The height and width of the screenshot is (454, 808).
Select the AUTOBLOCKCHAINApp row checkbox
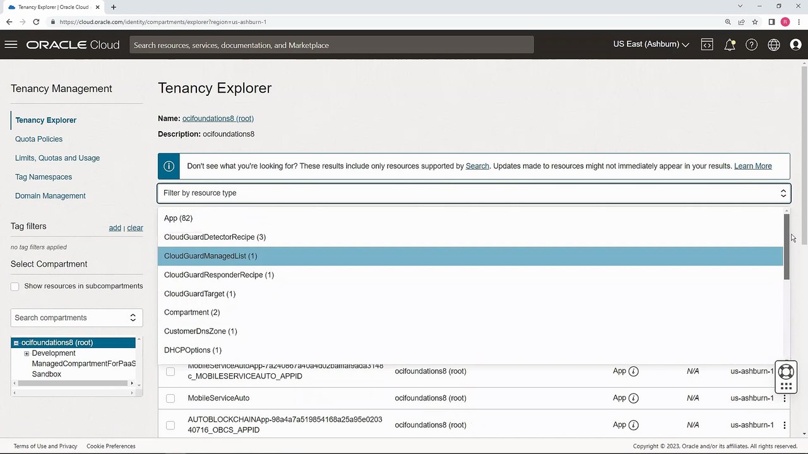click(170, 425)
